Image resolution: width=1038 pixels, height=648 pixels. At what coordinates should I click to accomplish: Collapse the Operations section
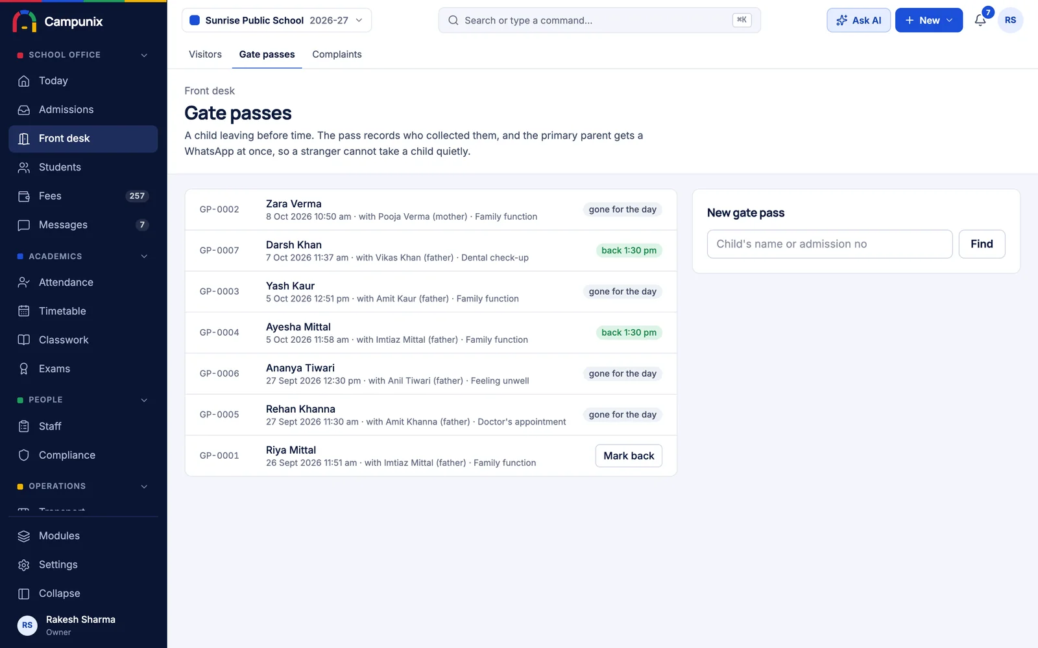tap(144, 486)
